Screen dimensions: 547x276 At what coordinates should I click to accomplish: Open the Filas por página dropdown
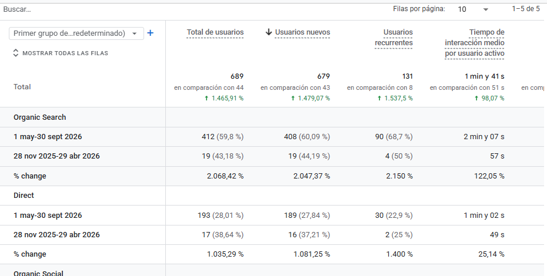(473, 9)
